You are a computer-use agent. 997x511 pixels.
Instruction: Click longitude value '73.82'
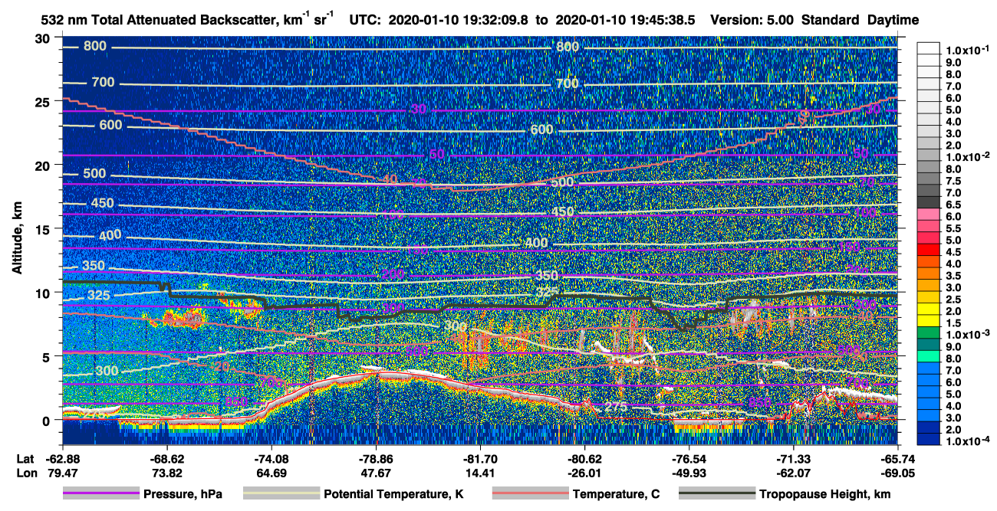[166, 473]
